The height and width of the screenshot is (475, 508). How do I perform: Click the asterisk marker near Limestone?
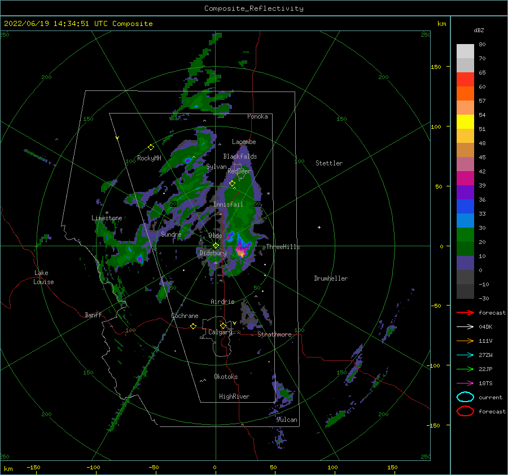coord(107,213)
